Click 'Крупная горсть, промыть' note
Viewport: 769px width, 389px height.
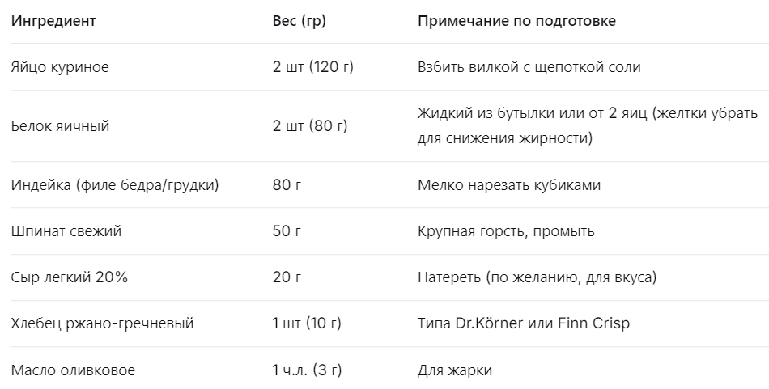pyautogui.click(x=506, y=231)
